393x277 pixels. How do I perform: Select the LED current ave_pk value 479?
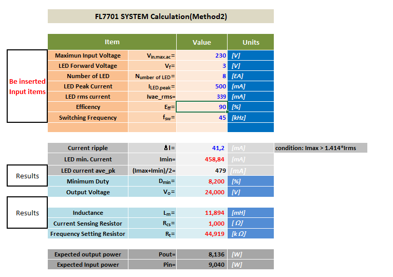202,171
